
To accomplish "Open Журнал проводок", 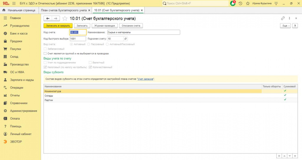I will click(105, 26).
